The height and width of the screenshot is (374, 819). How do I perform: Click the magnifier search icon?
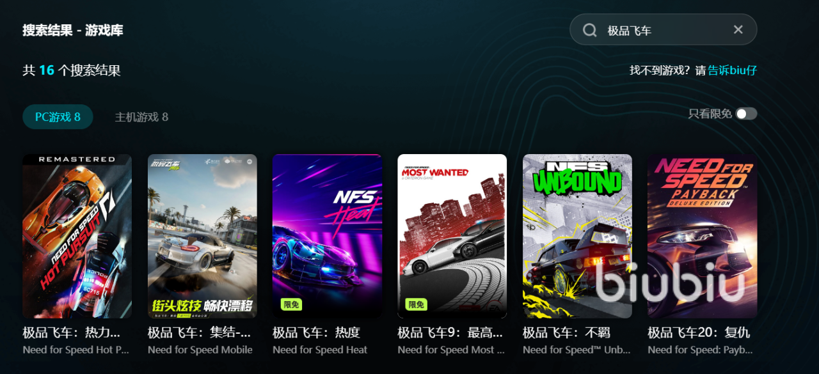[590, 30]
